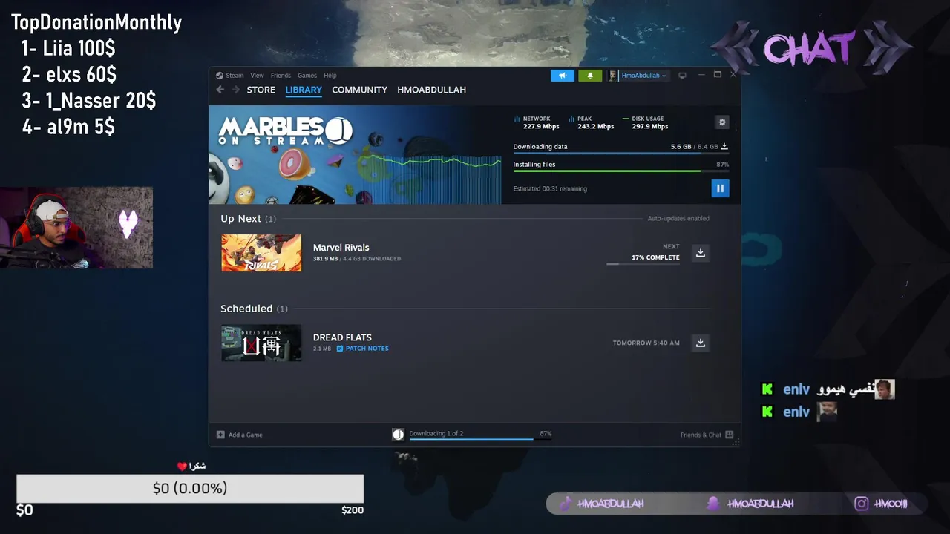Download the DREAD FLATS update now
Screen dimensions: 950x534
(x=700, y=343)
